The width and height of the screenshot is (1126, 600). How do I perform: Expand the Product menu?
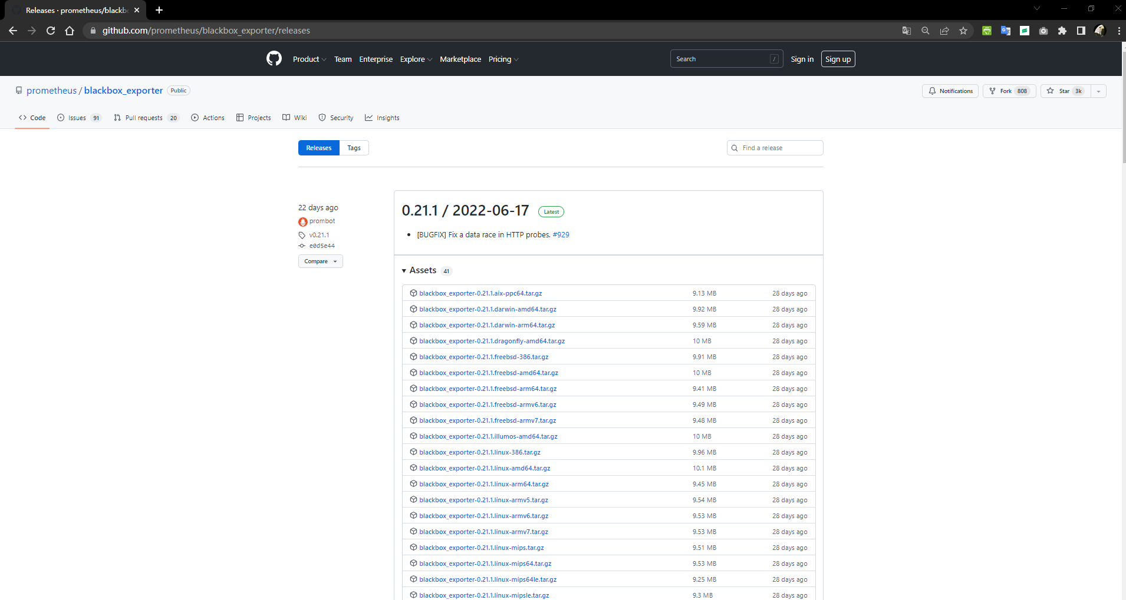[309, 59]
